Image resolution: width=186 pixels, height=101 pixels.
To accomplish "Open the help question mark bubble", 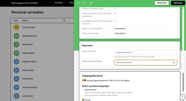I will point(182,97).
